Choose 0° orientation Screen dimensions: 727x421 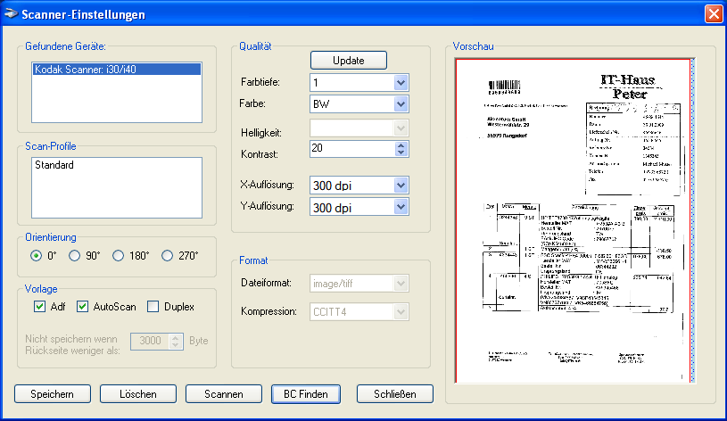pyautogui.click(x=36, y=255)
